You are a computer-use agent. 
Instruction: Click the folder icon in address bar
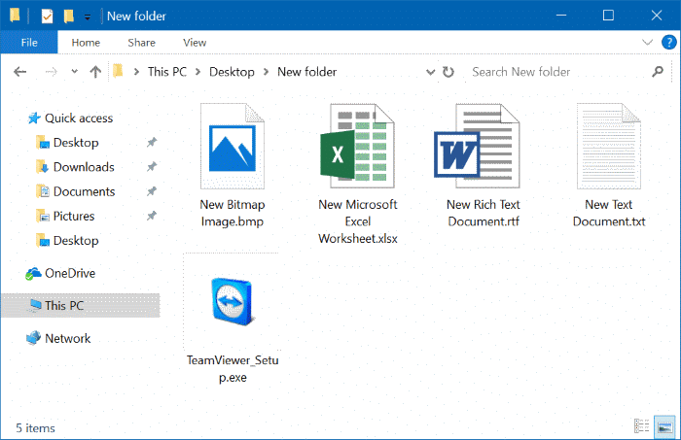pyautogui.click(x=118, y=71)
